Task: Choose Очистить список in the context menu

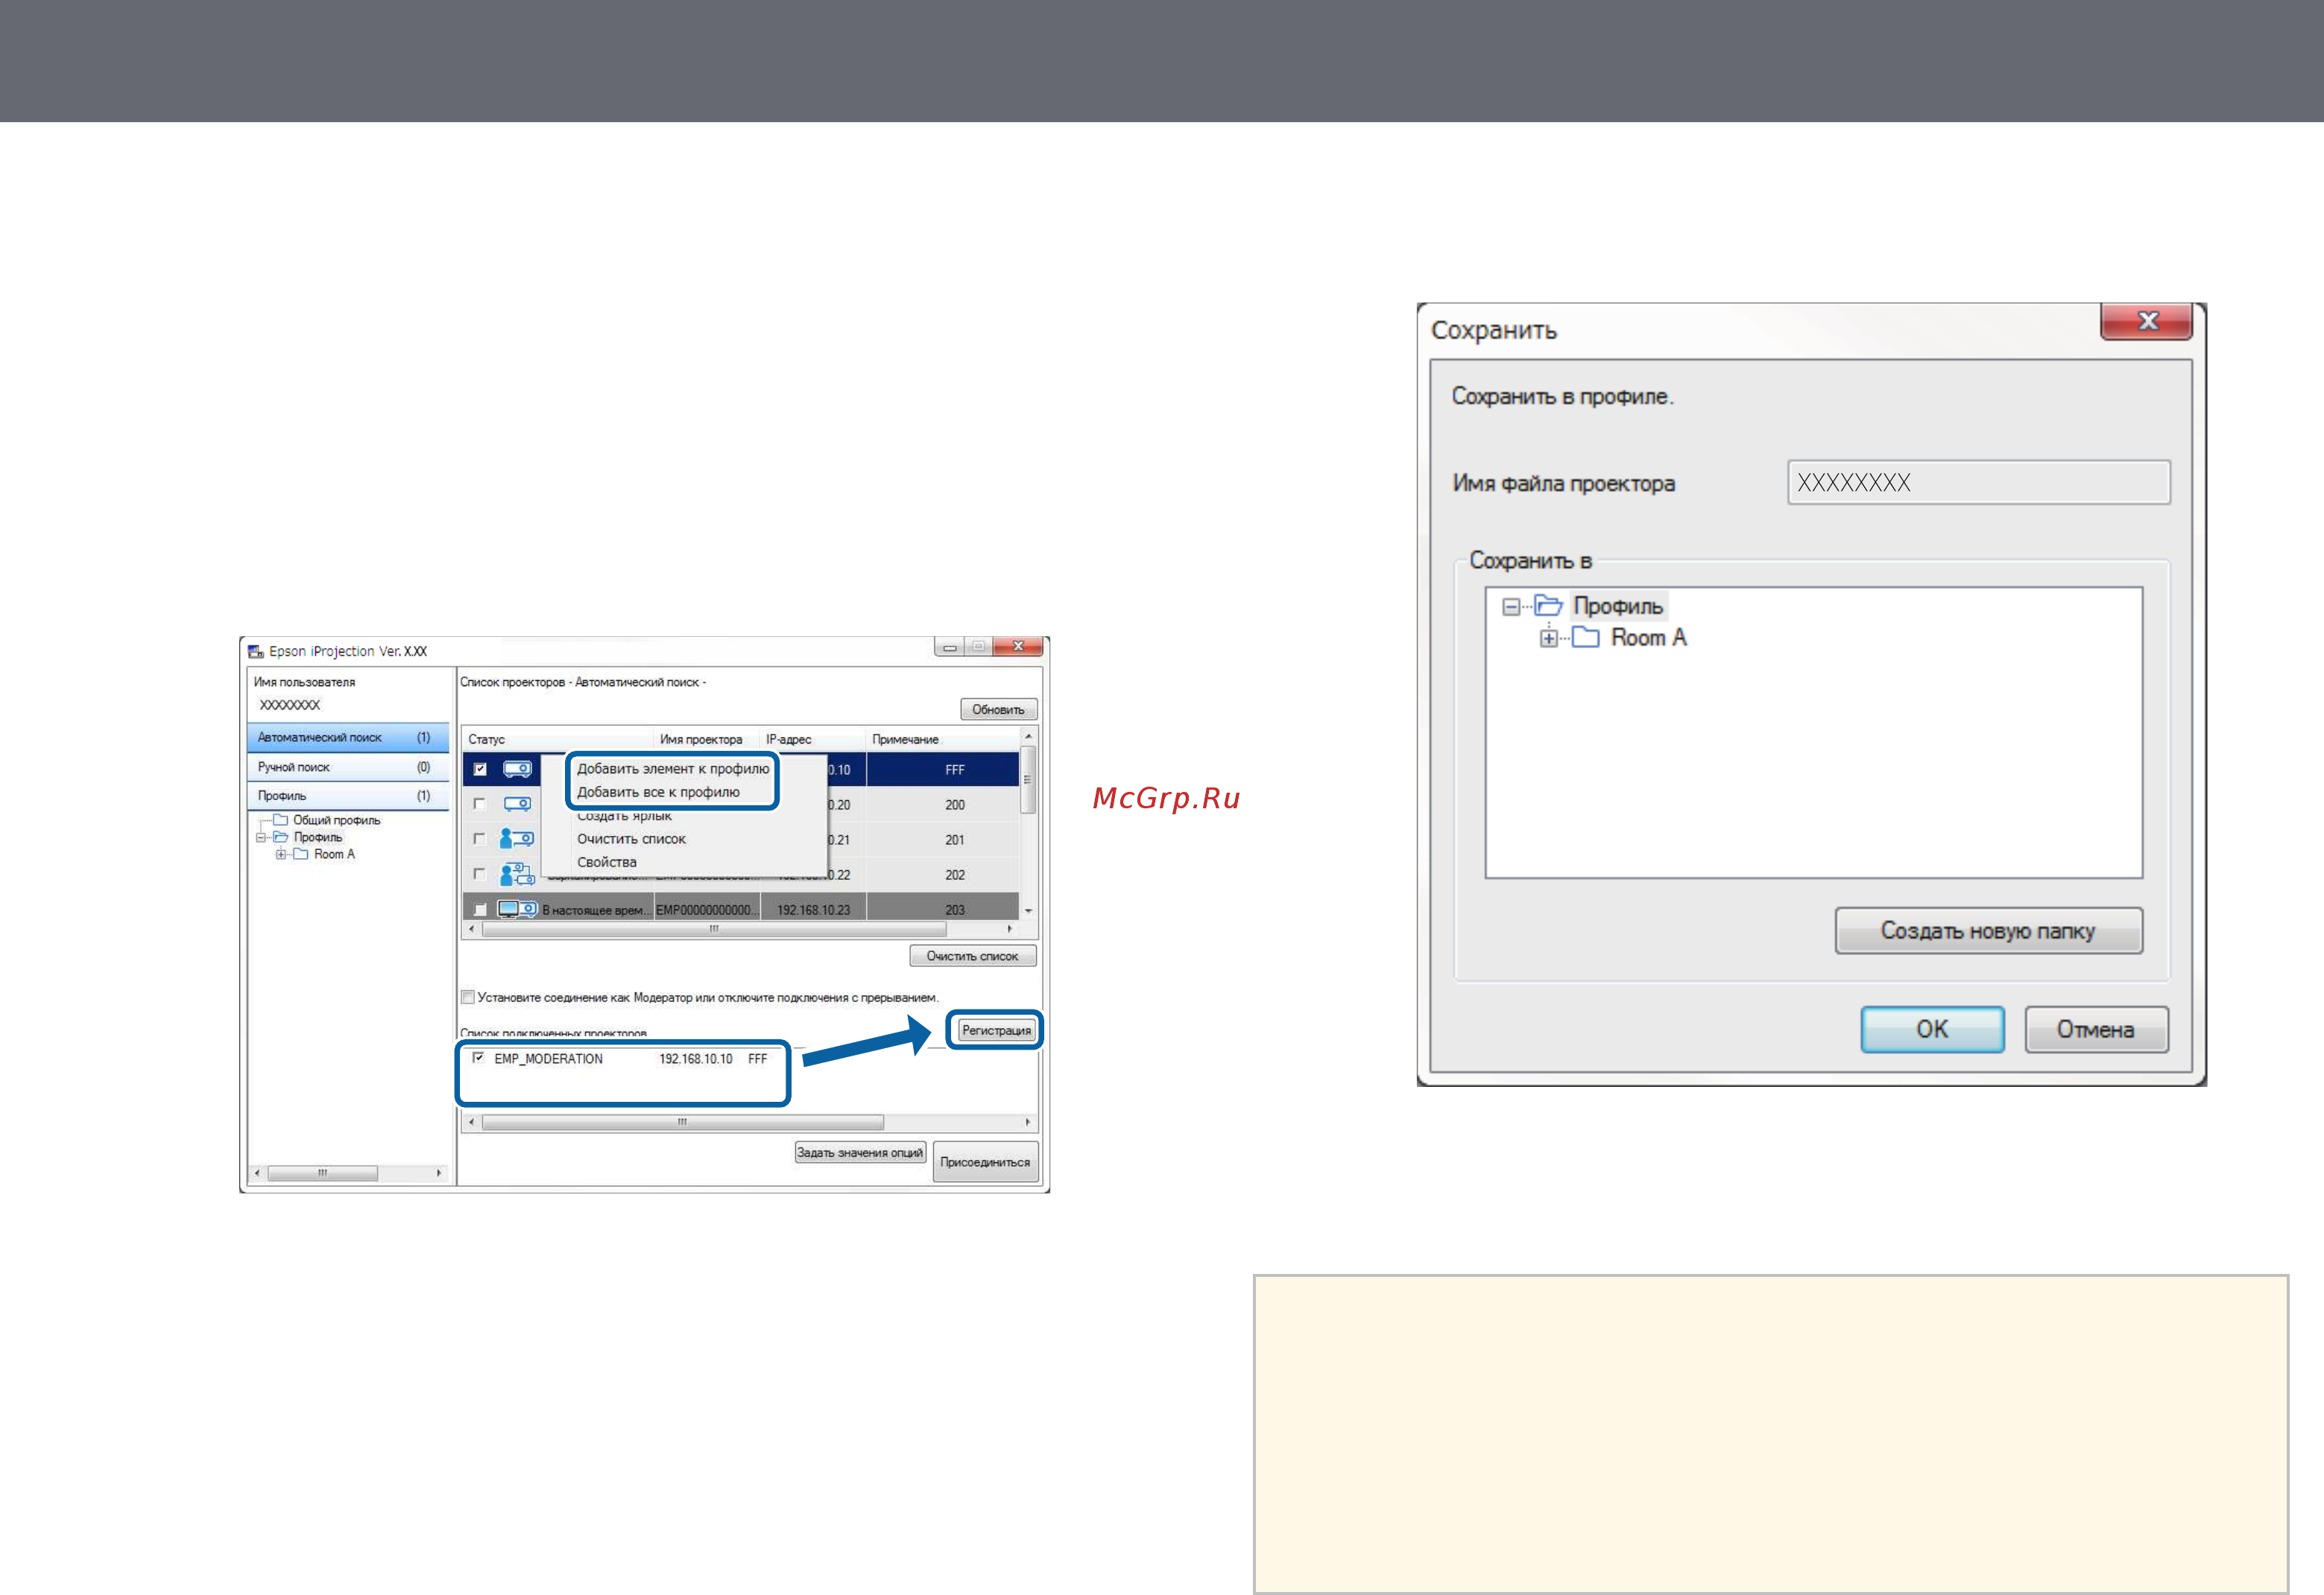Action: (631, 839)
